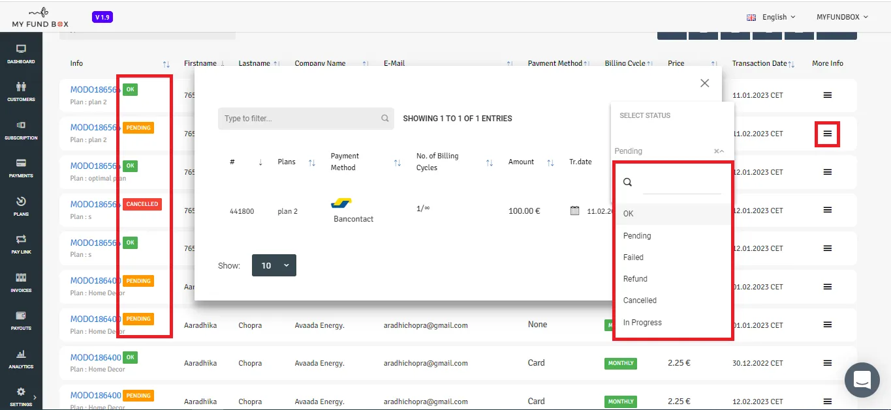Image resolution: width=891 pixels, height=410 pixels.
Task: Click the status dropdown search field
Action: click(682, 183)
